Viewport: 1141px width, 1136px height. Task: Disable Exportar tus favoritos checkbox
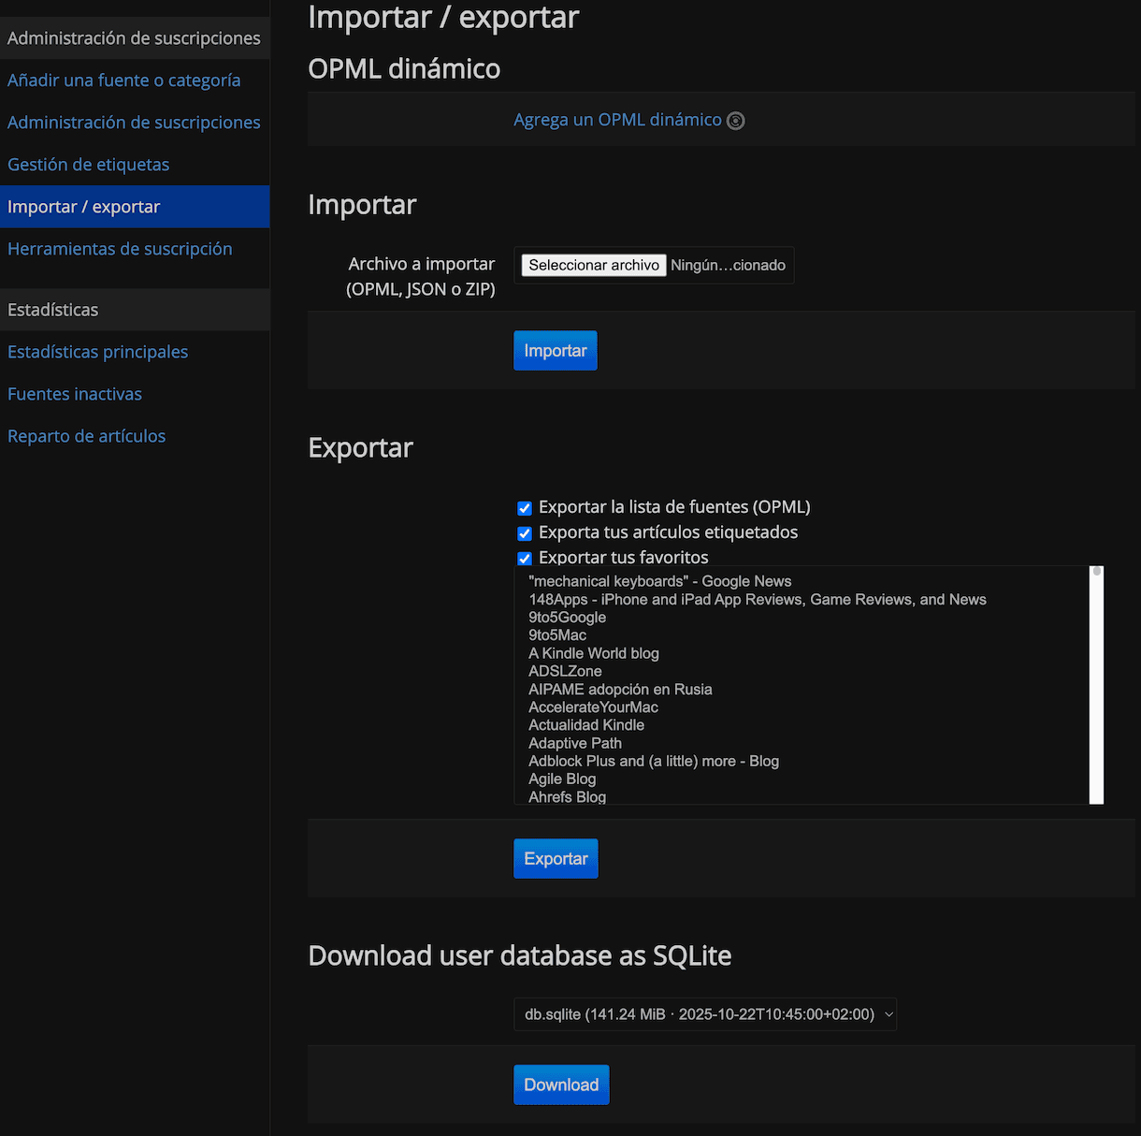525,559
